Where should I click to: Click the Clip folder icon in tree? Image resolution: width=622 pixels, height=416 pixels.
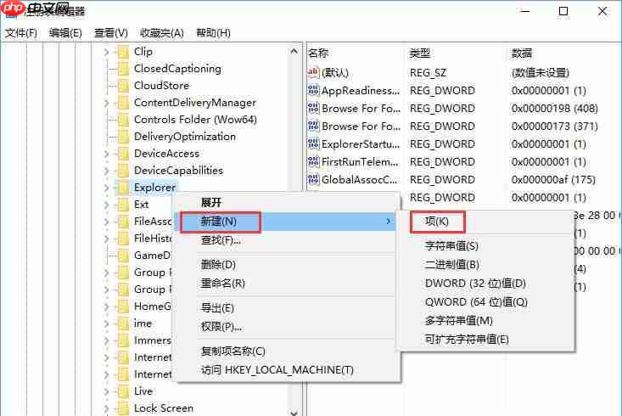point(123,52)
